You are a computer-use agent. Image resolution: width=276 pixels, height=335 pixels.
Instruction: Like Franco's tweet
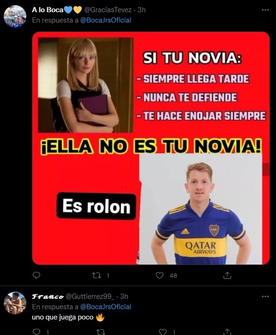tap(163, 332)
